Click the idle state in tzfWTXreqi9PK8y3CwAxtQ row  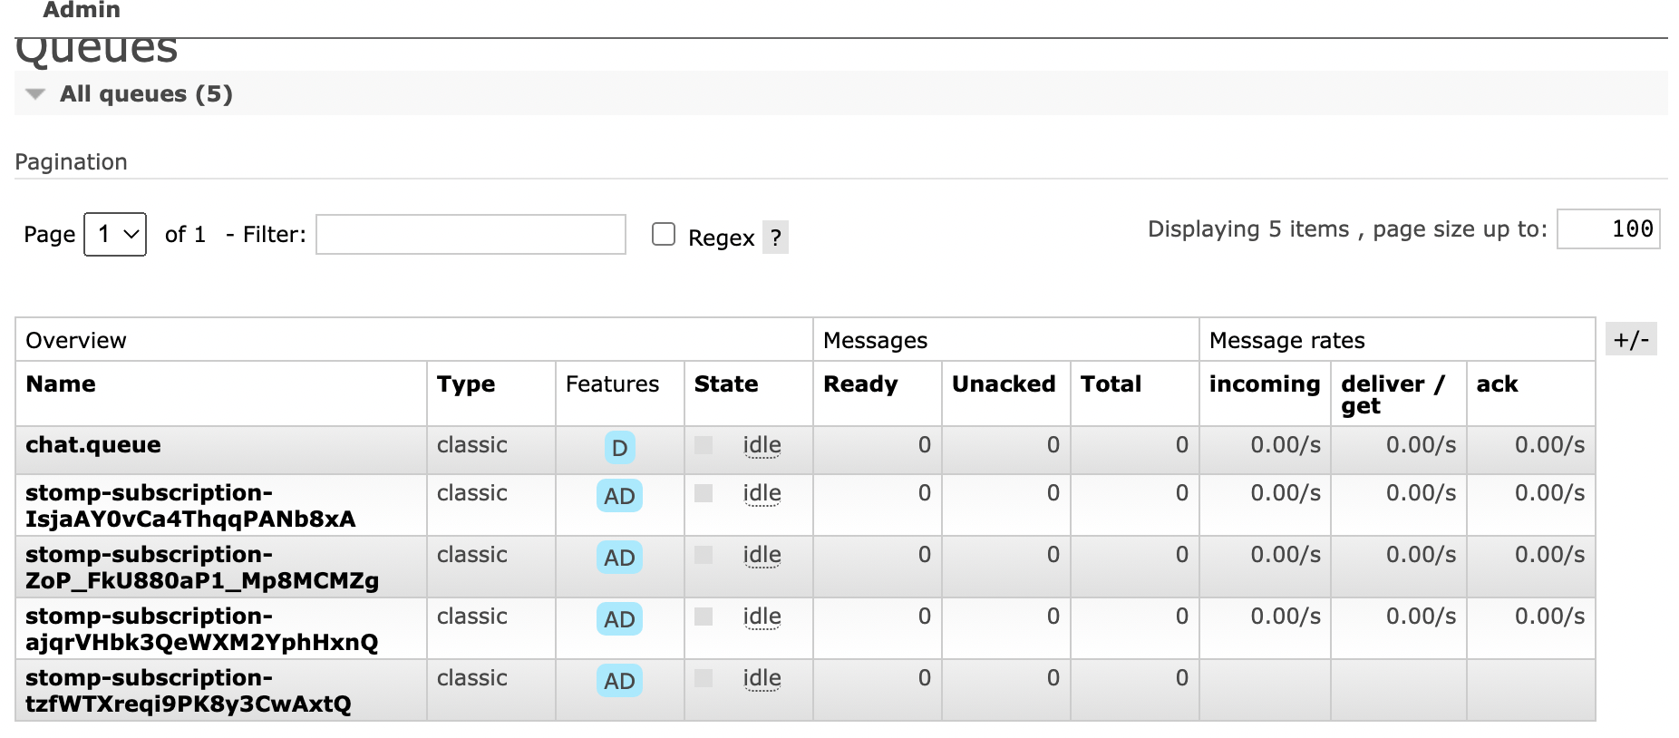pos(762,678)
